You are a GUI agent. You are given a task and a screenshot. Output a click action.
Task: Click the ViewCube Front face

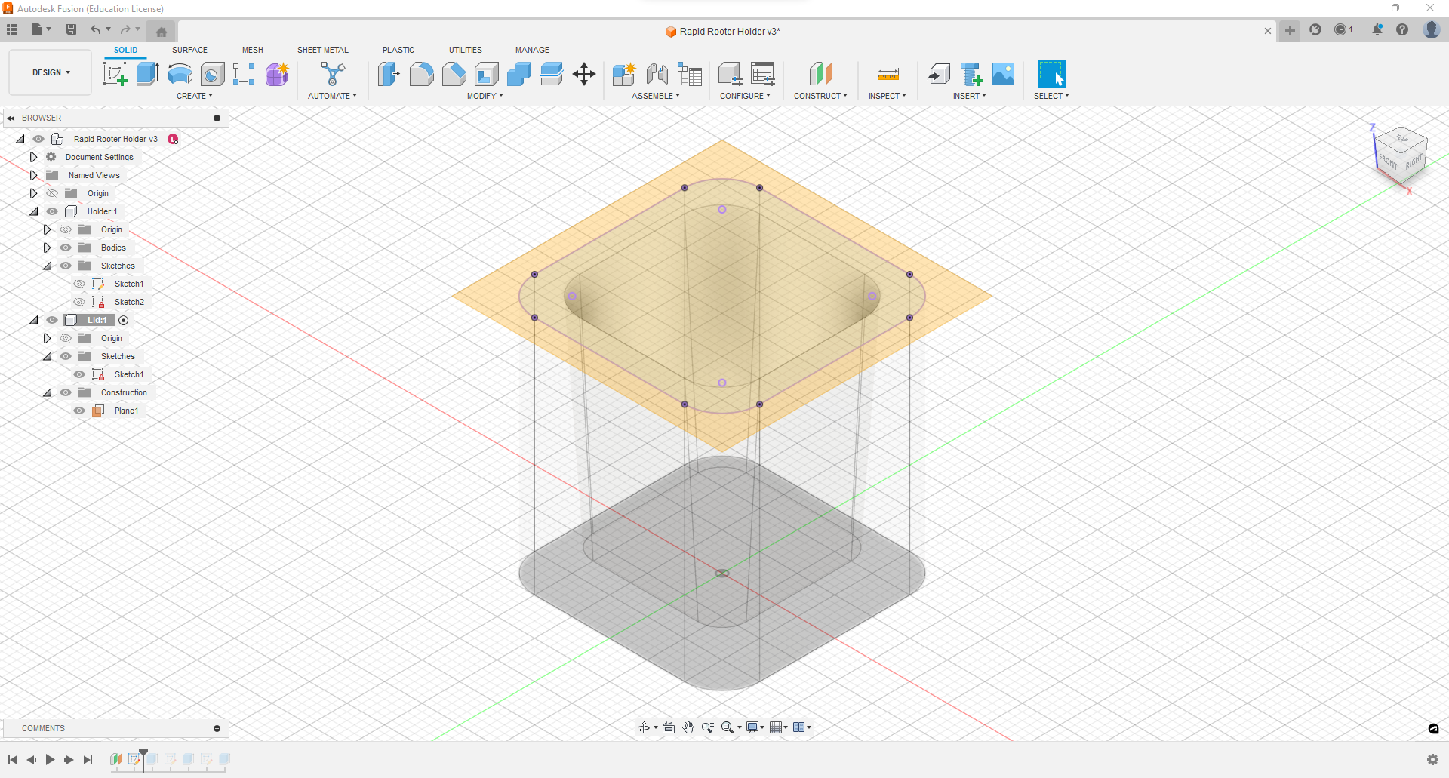[1387, 161]
